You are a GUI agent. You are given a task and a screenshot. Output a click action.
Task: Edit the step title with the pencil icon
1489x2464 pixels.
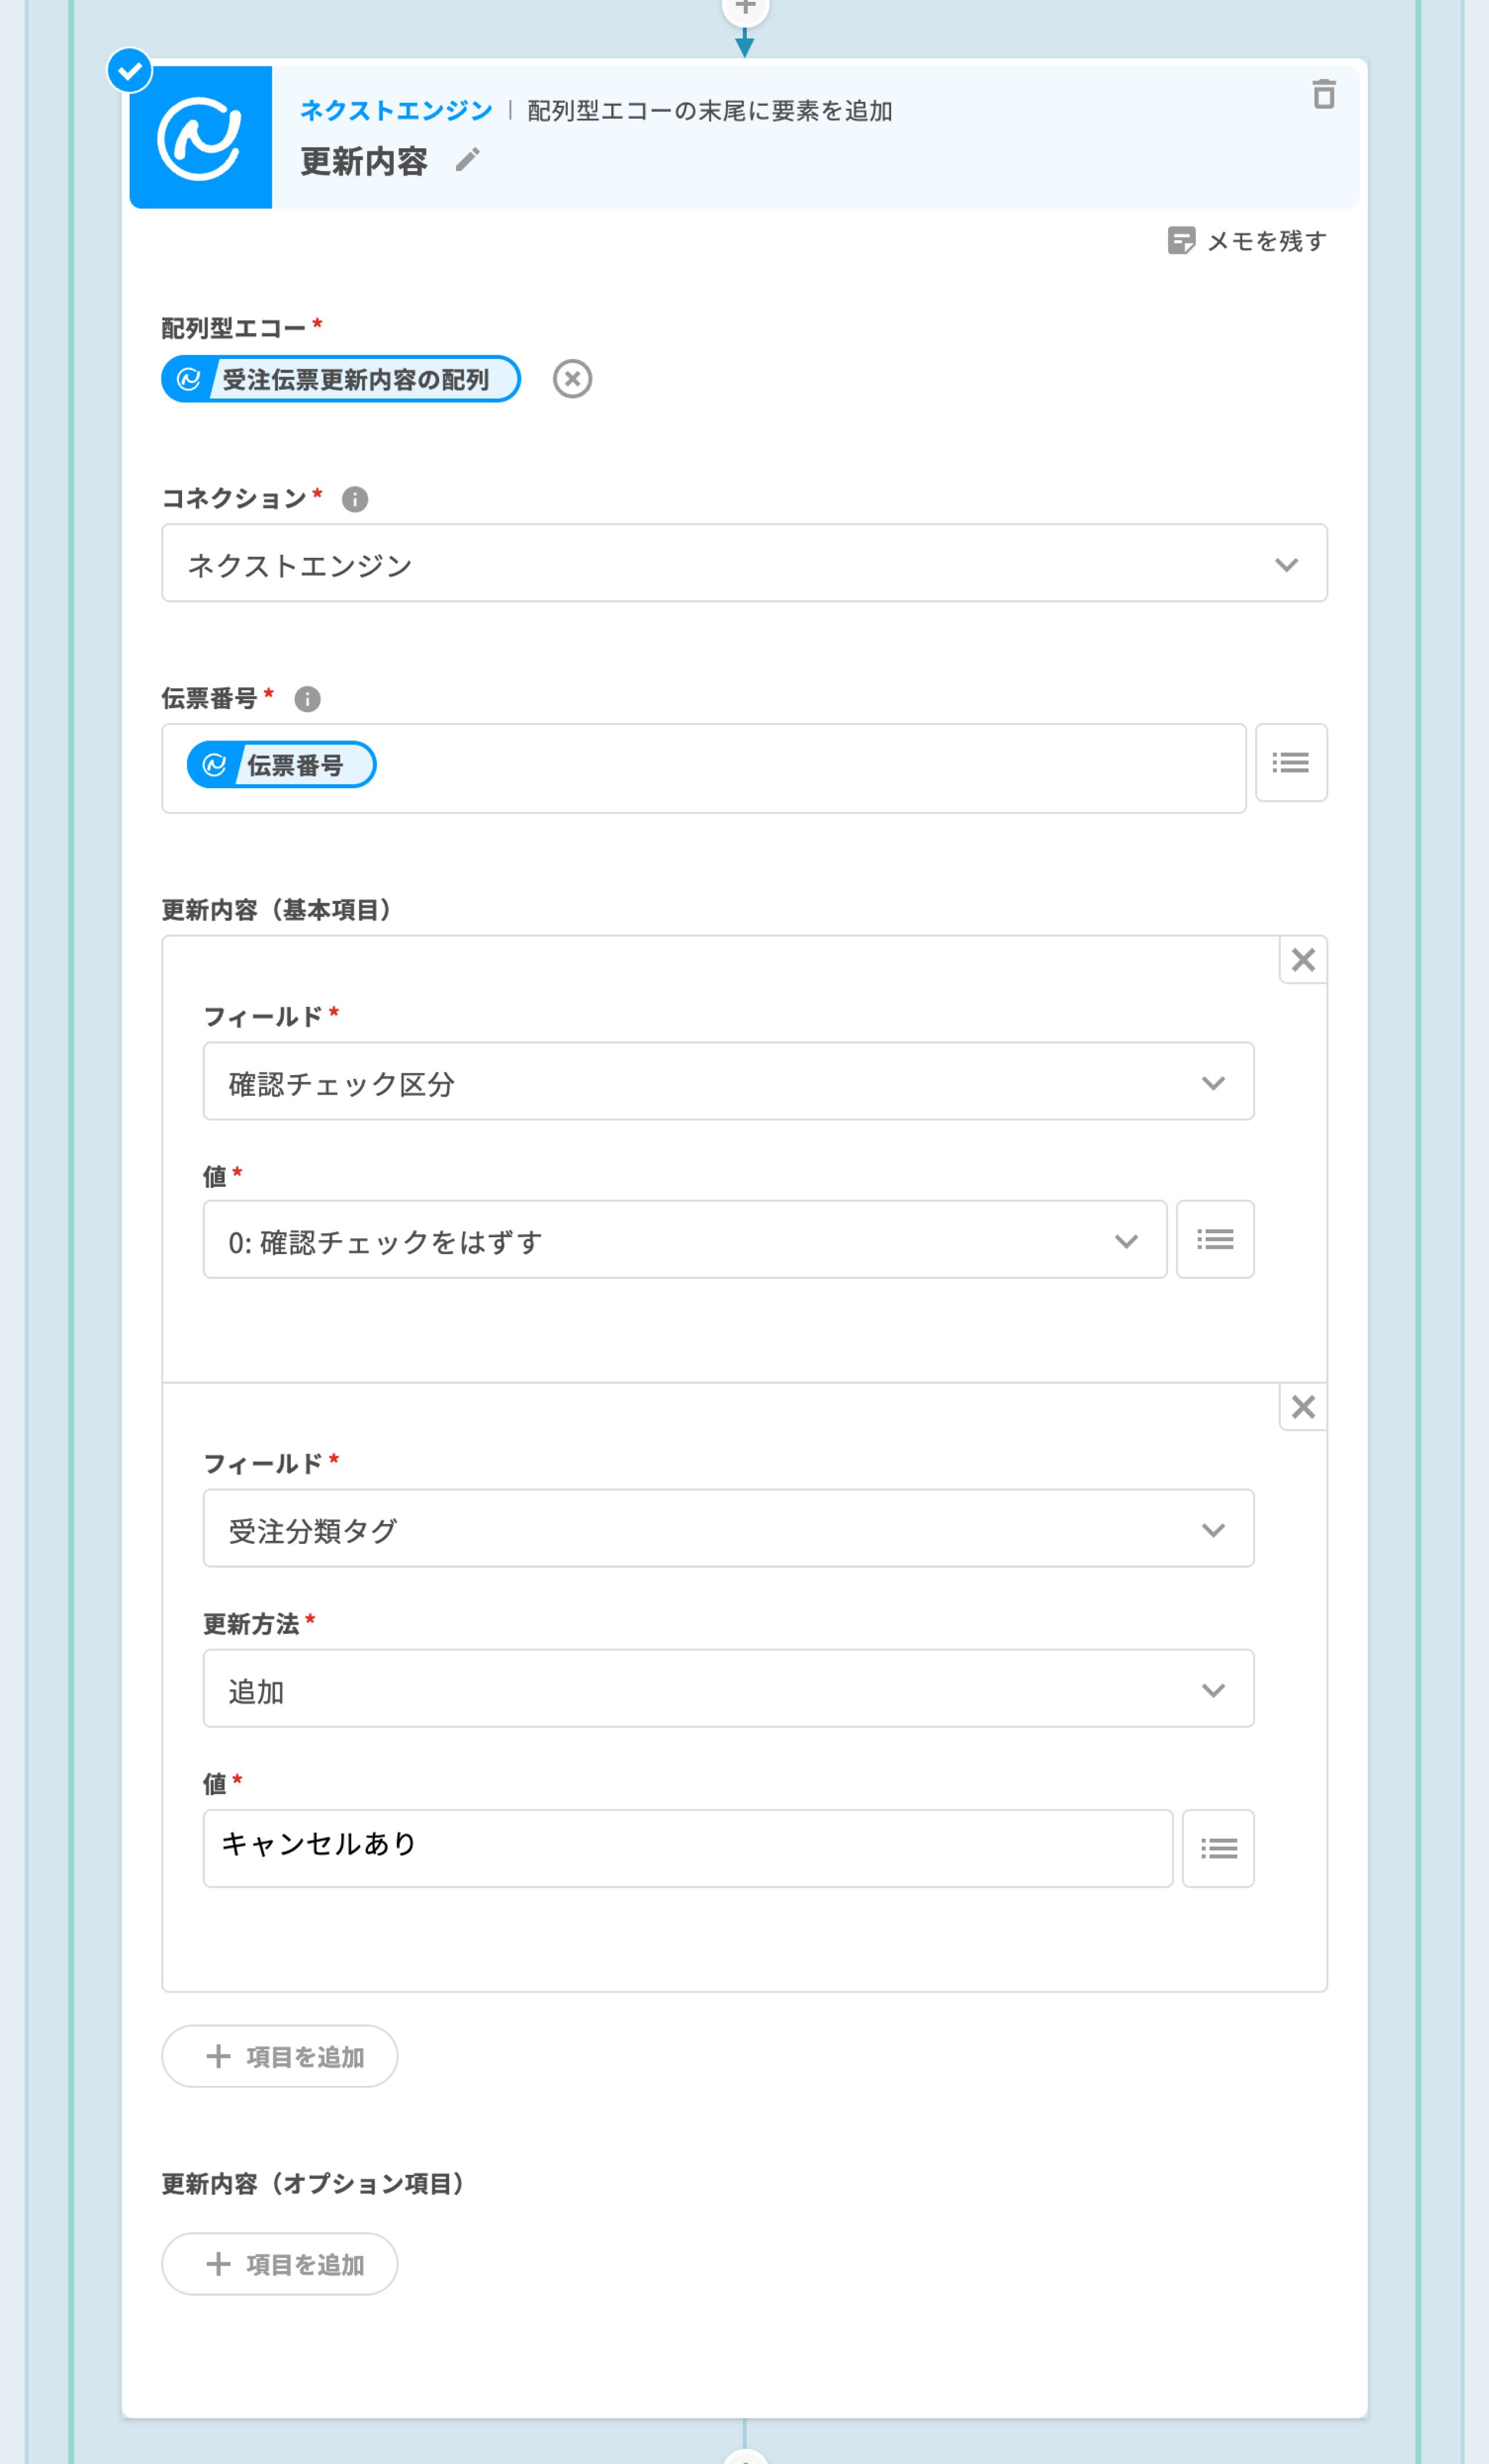coord(467,160)
